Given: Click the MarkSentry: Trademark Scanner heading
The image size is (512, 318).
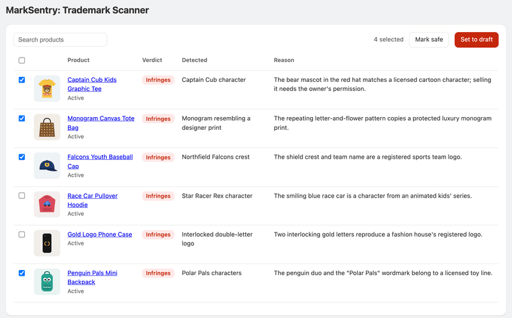Looking at the screenshot, I should pyautogui.click(x=77, y=10).
